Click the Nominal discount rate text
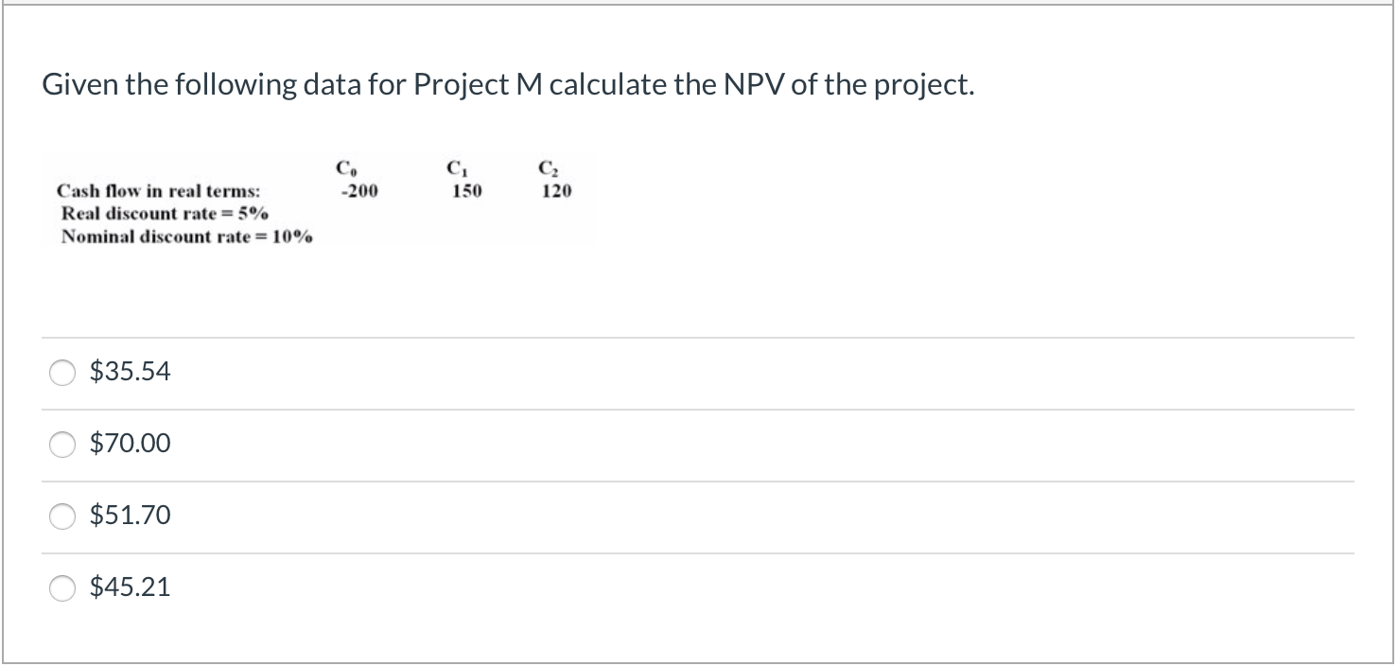Image resolution: width=1398 pixels, height=666 pixels. pyautogui.click(x=183, y=237)
